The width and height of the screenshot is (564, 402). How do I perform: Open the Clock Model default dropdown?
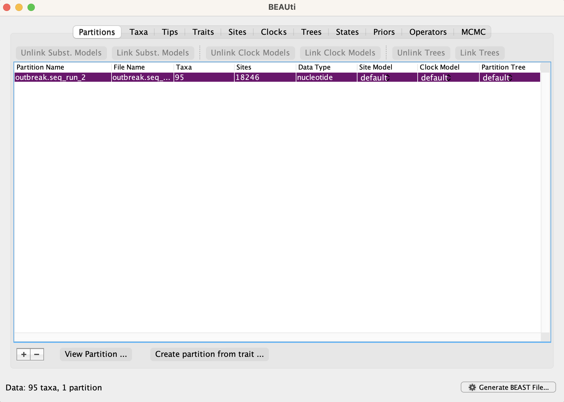(448, 77)
